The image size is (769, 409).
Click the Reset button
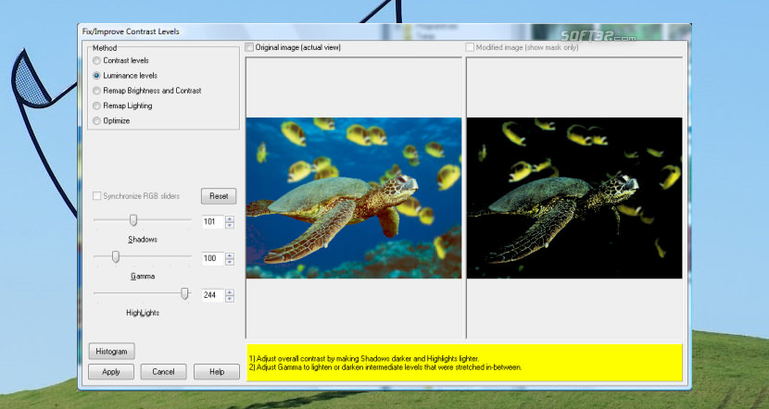[x=219, y=196]
